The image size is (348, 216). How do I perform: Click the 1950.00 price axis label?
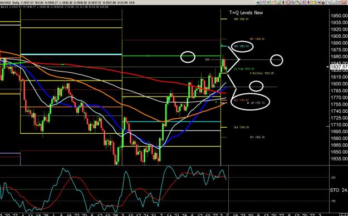(x=339, y=16)
